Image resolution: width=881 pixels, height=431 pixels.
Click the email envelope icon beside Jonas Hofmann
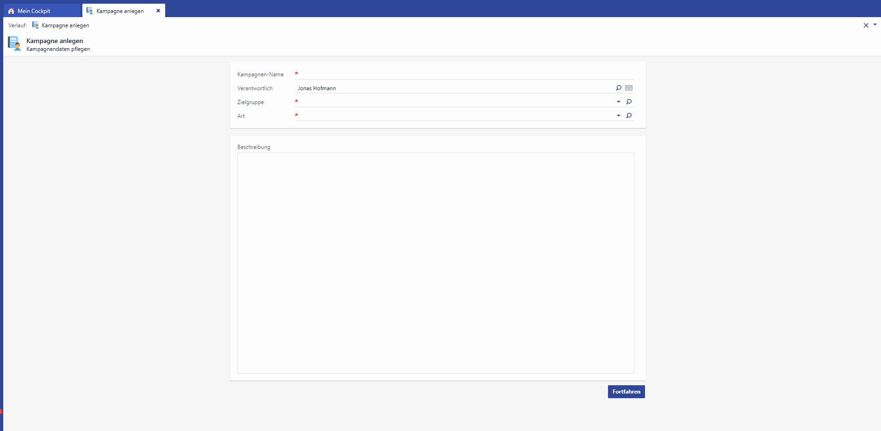pos(629,88)
